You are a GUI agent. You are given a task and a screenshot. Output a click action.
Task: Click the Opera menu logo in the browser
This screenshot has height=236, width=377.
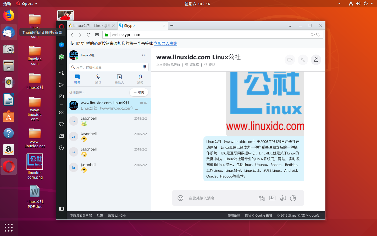pyautogui.click(x=61, y=26)
